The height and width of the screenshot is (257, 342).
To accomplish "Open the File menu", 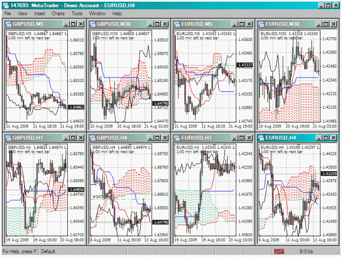I will point(8,14).
